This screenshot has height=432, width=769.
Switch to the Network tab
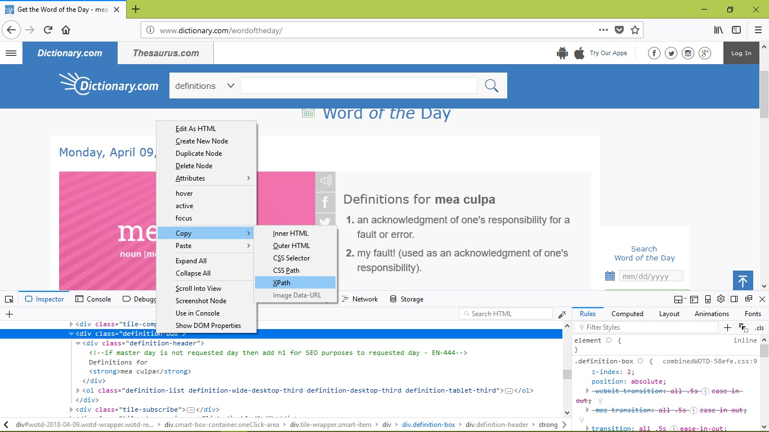tap(359, 299)
